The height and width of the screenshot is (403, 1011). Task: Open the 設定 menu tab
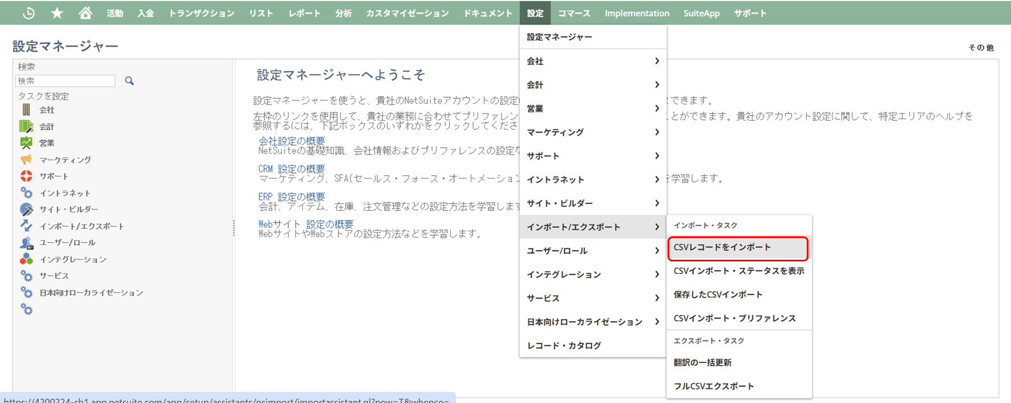(535, 13)
